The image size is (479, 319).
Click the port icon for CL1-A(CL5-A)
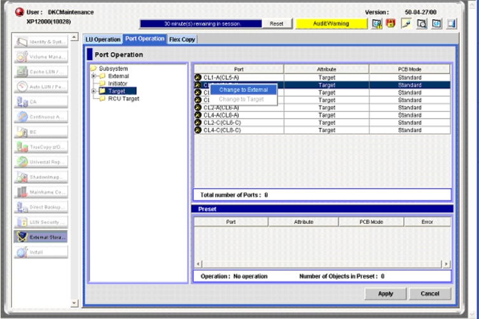tap(198, 77)
